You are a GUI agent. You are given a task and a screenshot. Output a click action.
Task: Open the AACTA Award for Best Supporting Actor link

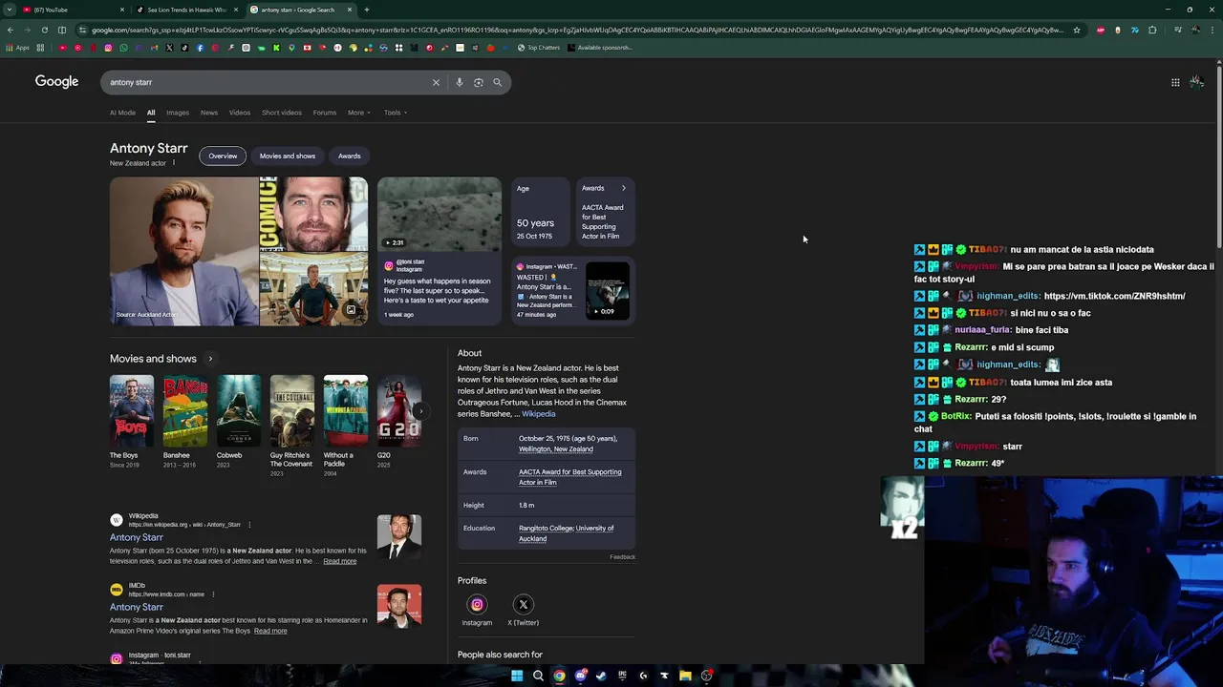coord(569,477)
